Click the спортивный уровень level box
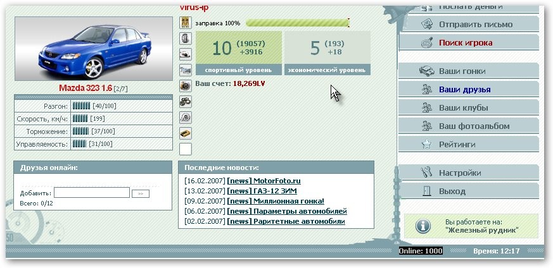Image resolution: width=553 pixels, height=268 pixels. (239, 52)
